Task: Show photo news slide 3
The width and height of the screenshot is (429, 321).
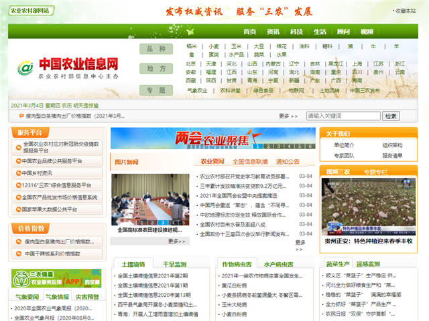Action: pos(163,223)
